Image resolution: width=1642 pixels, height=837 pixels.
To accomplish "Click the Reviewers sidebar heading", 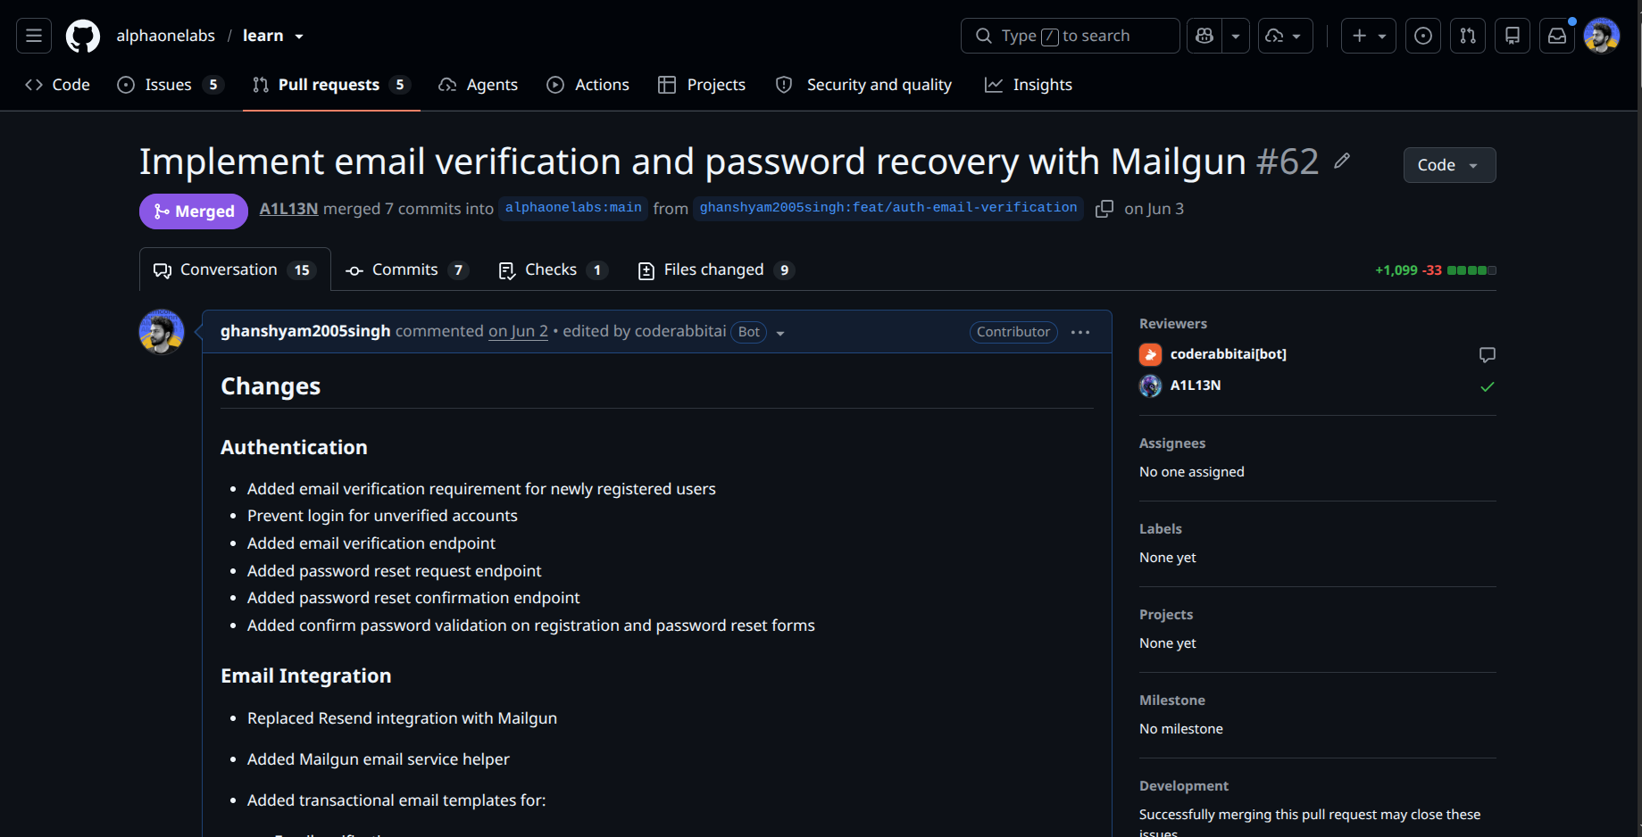I will 1173,324.
